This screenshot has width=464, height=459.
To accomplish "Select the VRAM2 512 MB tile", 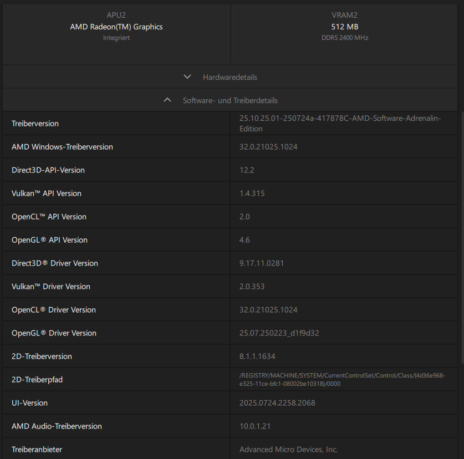I will (x=345, y=27).
